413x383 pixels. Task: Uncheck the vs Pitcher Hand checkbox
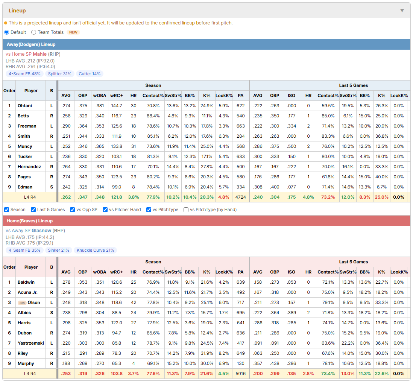105,210
